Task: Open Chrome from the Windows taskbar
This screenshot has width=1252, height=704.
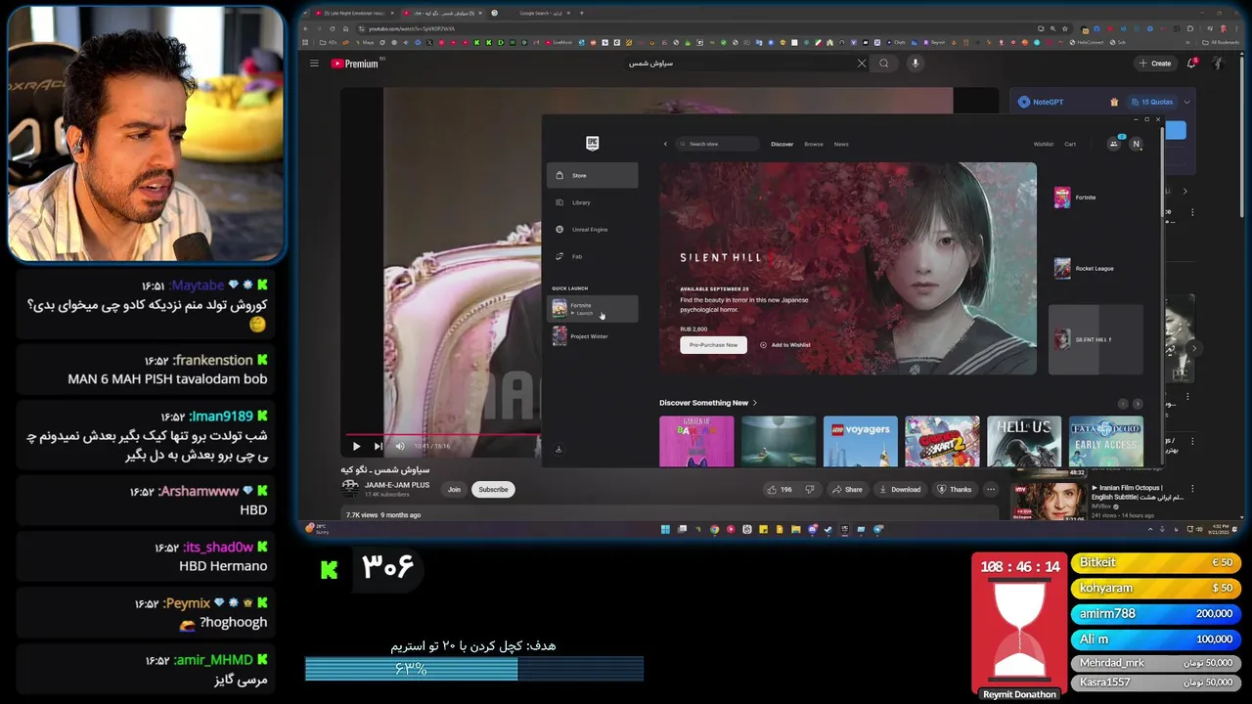Action: (x=714, y=529)
